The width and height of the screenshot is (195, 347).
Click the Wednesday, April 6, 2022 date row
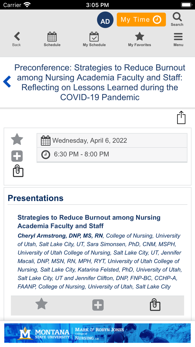point(112,140)
